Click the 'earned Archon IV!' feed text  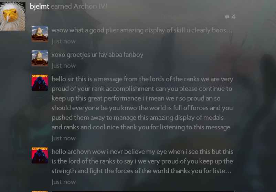coord(79,6)
